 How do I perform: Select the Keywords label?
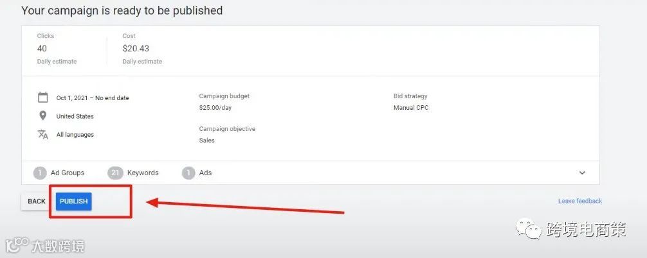pyautogui.click(x=143, y=173)
